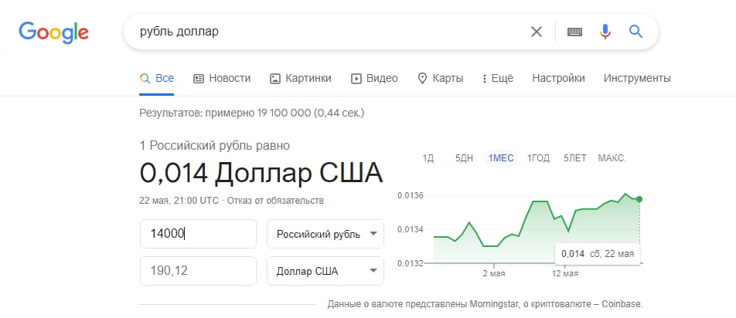Image resolution: width=736 pixels, height=318 pixels.
Task: Switch chart to 1ГОД range
Action: (538, 158)
